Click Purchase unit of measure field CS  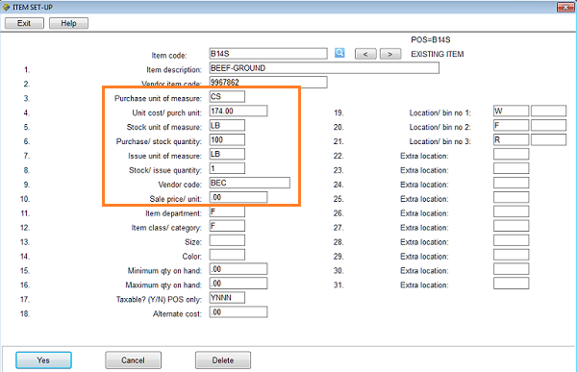(227, 97)
